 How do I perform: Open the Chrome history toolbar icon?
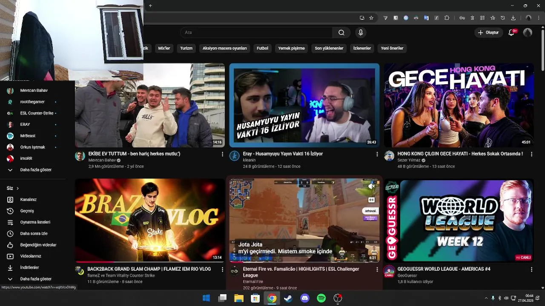pos(503,18)
